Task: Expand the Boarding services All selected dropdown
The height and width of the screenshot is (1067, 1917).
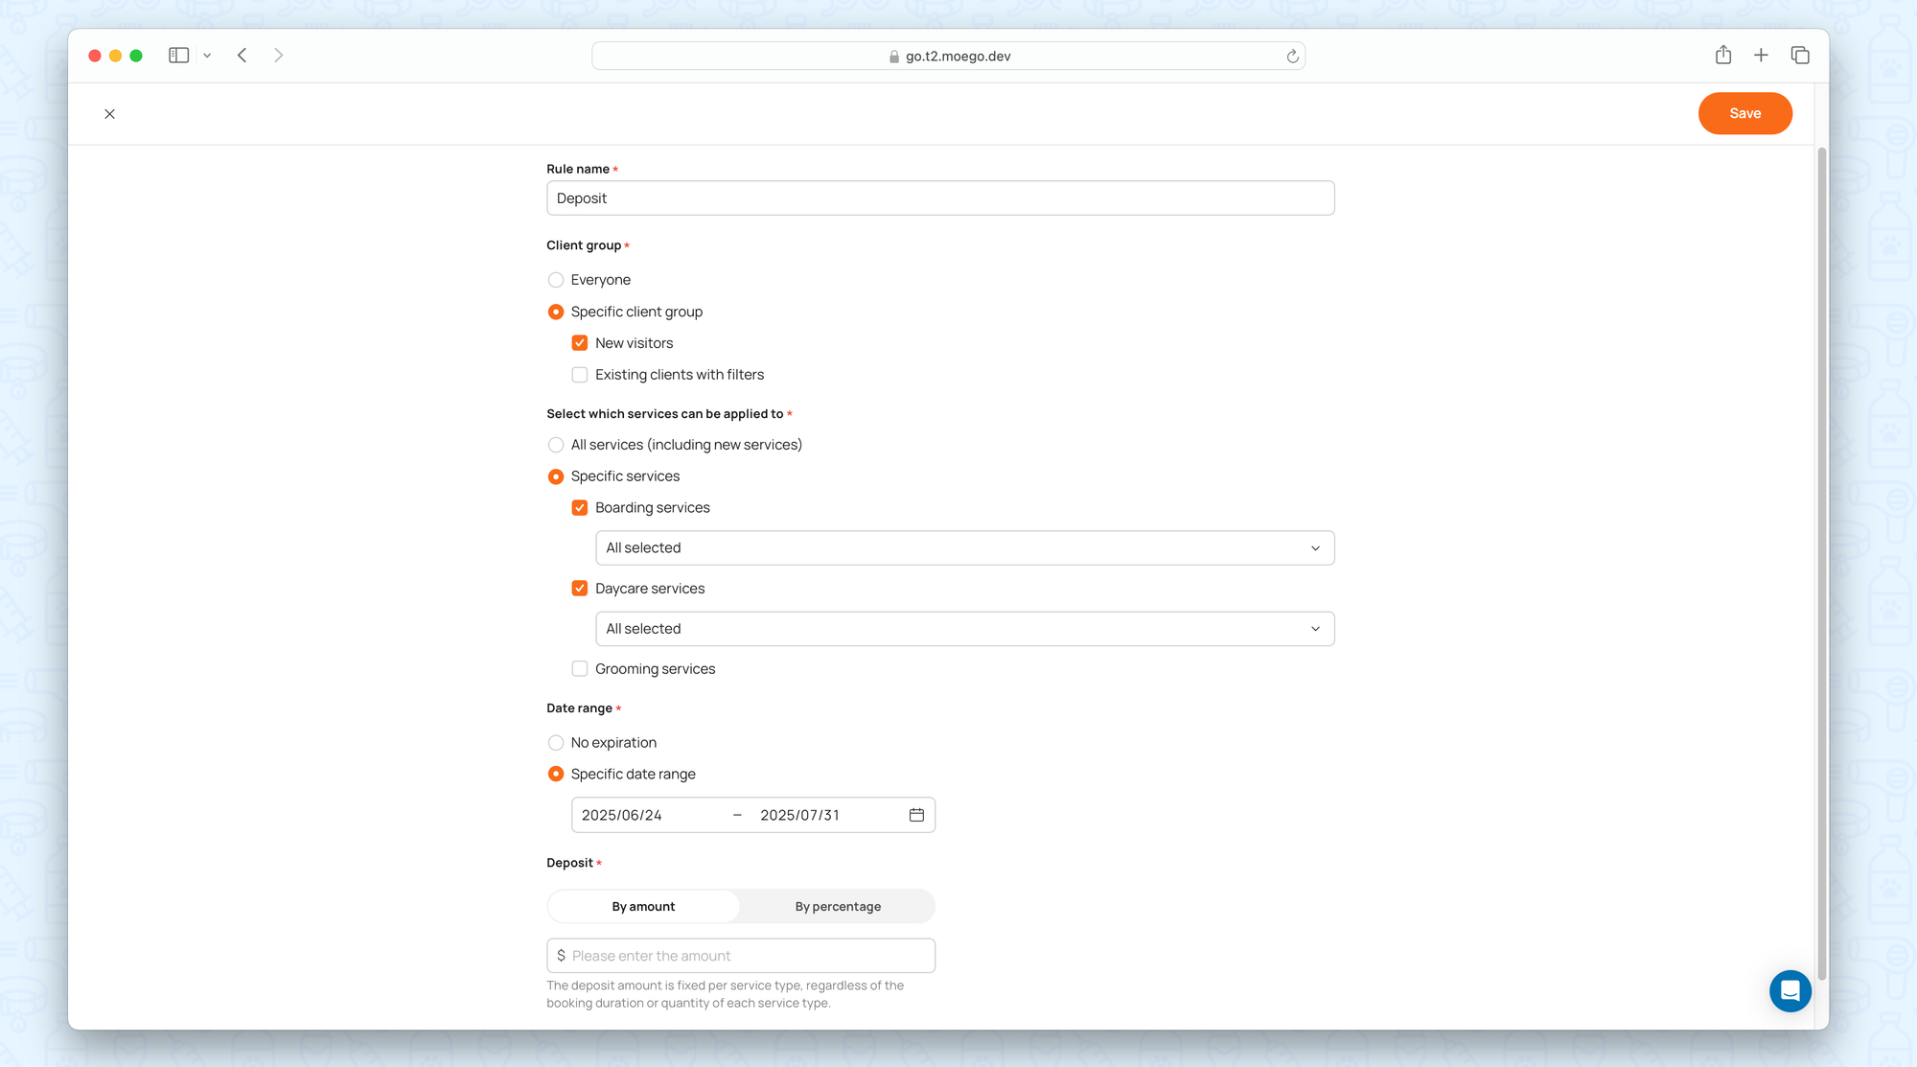Action: pyautogui.click(x=964, y=548)
